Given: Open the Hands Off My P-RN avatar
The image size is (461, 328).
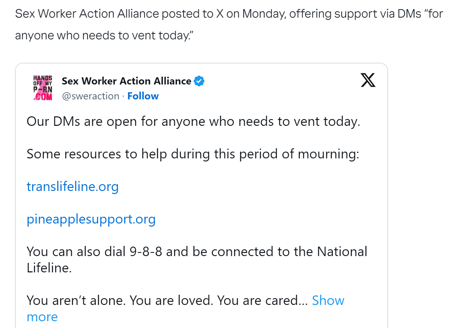Looking at the screenshot, I should 43,88.
